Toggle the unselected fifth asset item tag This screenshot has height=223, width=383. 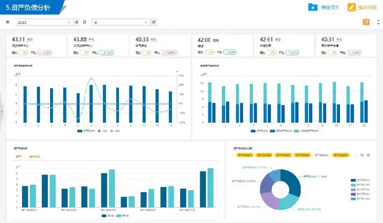point(321,155)
